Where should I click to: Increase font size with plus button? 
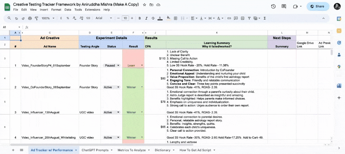[132, 18]
